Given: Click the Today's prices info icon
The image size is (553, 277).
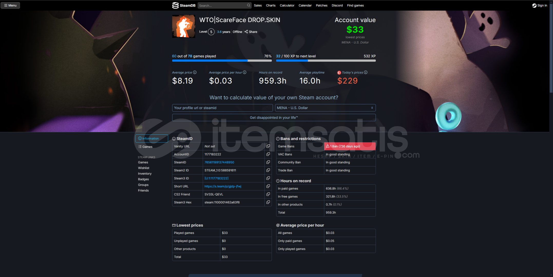Looking at the screenshot, I should (x=366, y=72).
